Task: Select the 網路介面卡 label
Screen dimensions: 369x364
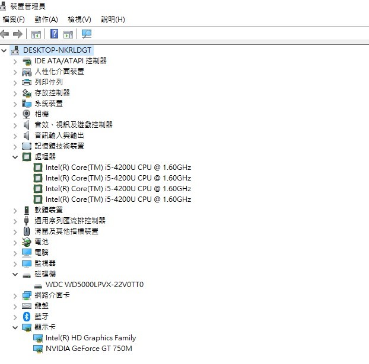Action: pyautogui.click(x=52, y=295)
